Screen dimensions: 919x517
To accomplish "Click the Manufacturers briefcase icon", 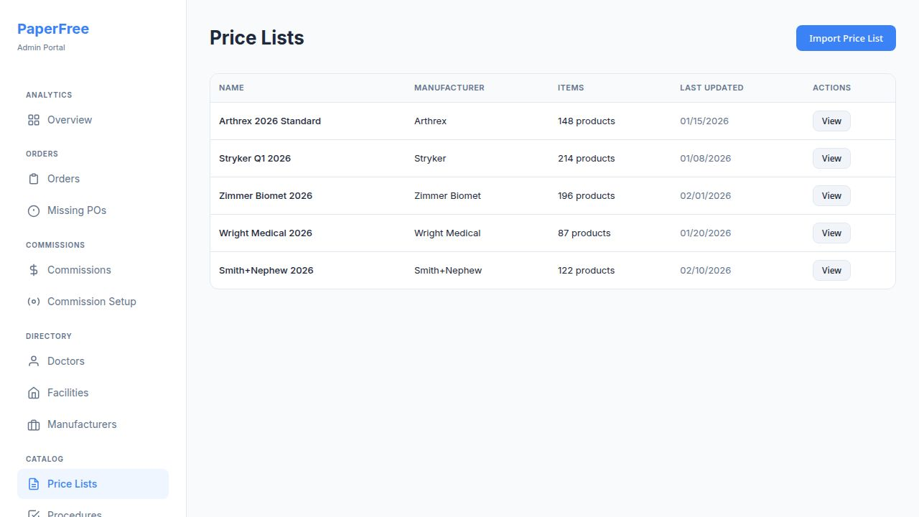I will [x=33, y=424].
